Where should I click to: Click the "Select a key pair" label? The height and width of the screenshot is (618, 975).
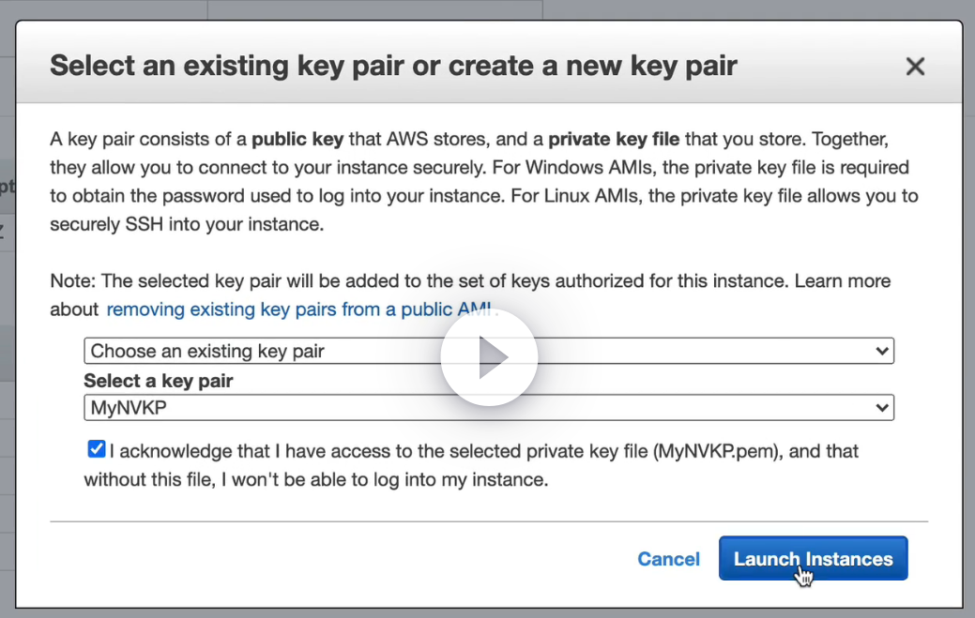(x=159, y=381)
